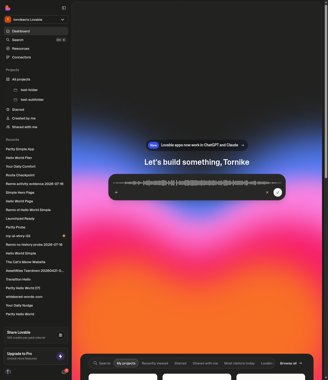The image size is (328, 380).
Task: Switch to the Starred projects tab
Action: (180, 363)
